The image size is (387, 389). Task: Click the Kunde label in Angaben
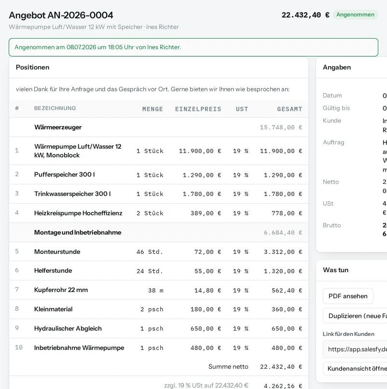point(332,121)
